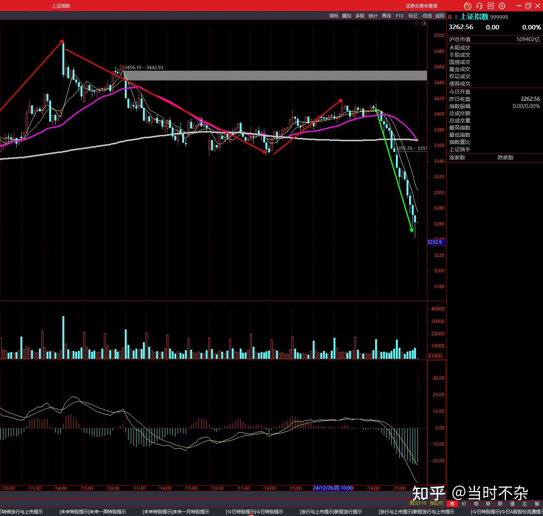Click the gray 3456.10 - 3442.93 price zone rectangle
This screenshot has width=543, height=516.
pyautogui.click(x=275, y=76)
